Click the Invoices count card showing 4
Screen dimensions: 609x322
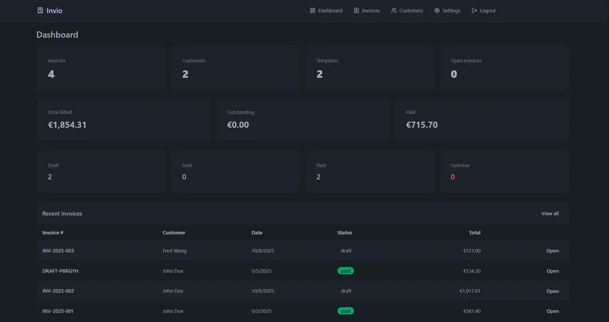[101, 68]
